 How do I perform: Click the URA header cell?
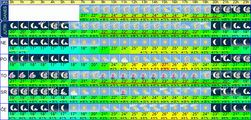(x=4, y=2)
